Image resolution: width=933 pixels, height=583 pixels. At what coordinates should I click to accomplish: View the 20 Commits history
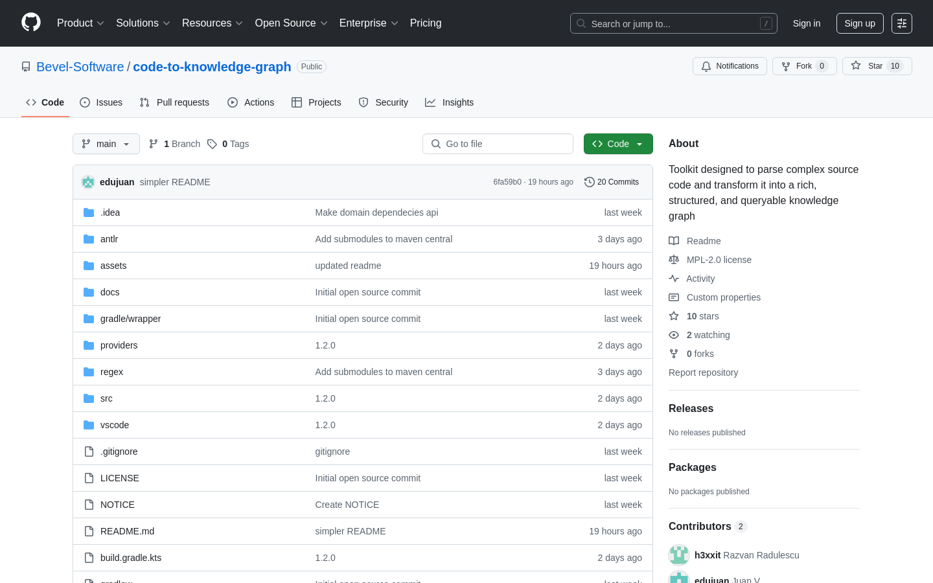612,182
